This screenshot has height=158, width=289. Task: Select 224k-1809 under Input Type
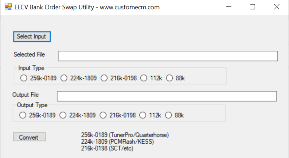coord(64,78)
